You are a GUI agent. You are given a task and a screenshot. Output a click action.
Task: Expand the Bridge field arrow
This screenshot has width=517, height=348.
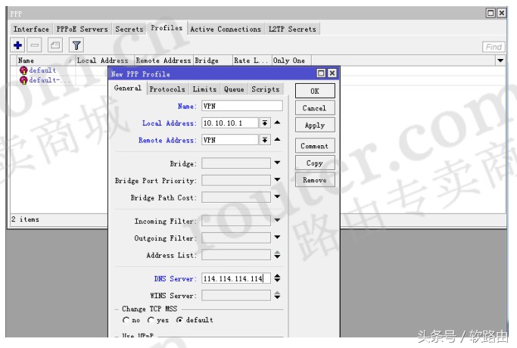pos(277,163)
